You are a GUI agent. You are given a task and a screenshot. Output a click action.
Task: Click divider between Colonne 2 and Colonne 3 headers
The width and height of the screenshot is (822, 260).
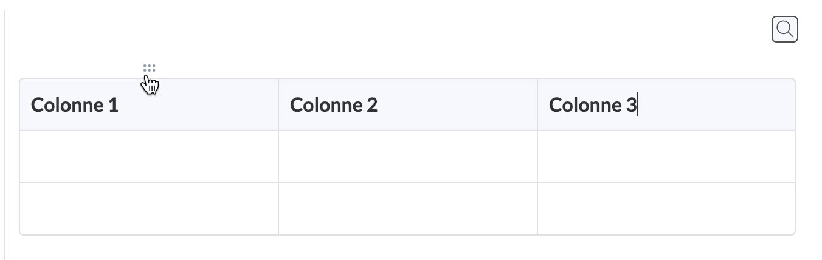(537, 105)
